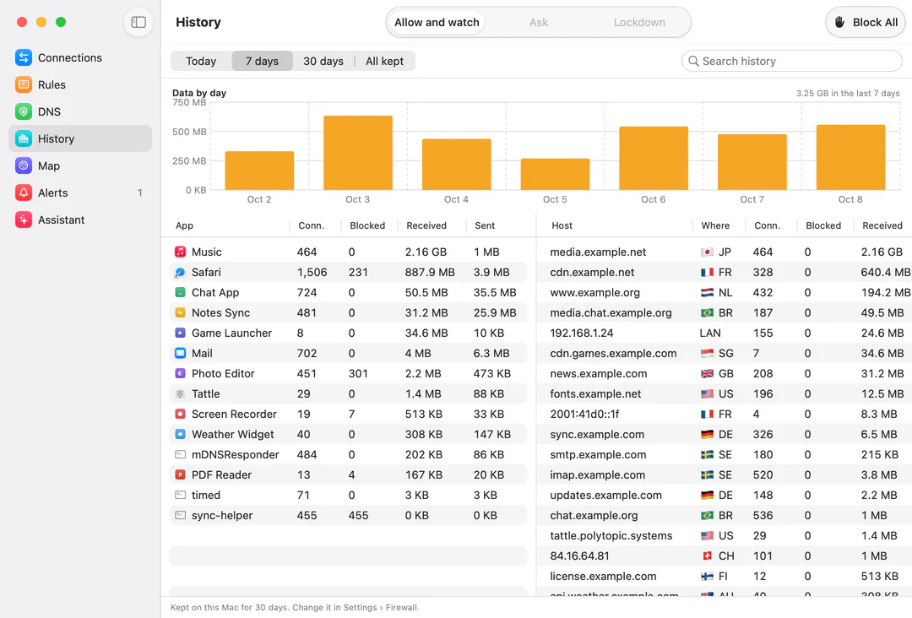The image size is (912, 618).
Task: Switch mode to Allow and watch
Action: (x=437, y=22)
